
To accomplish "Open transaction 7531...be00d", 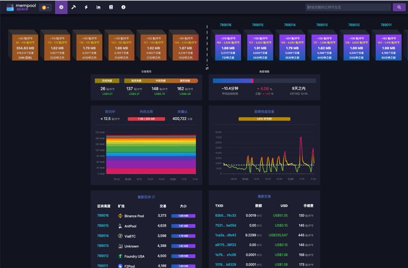I will pyautogui.click(x=226, y=225).
